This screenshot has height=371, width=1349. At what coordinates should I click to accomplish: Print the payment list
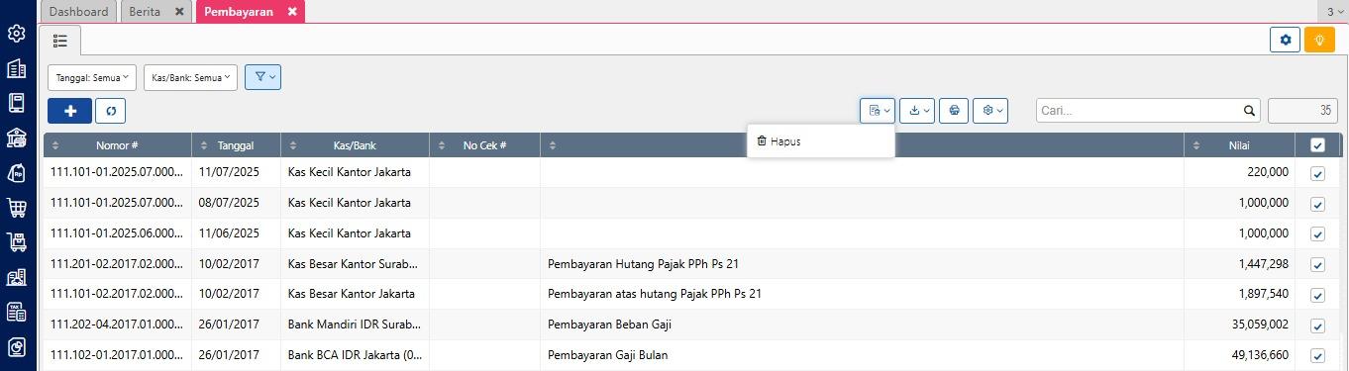954,111
